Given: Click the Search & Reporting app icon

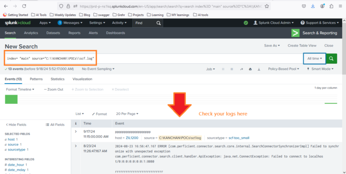Looking at the screenshot, I should [295, 33].
